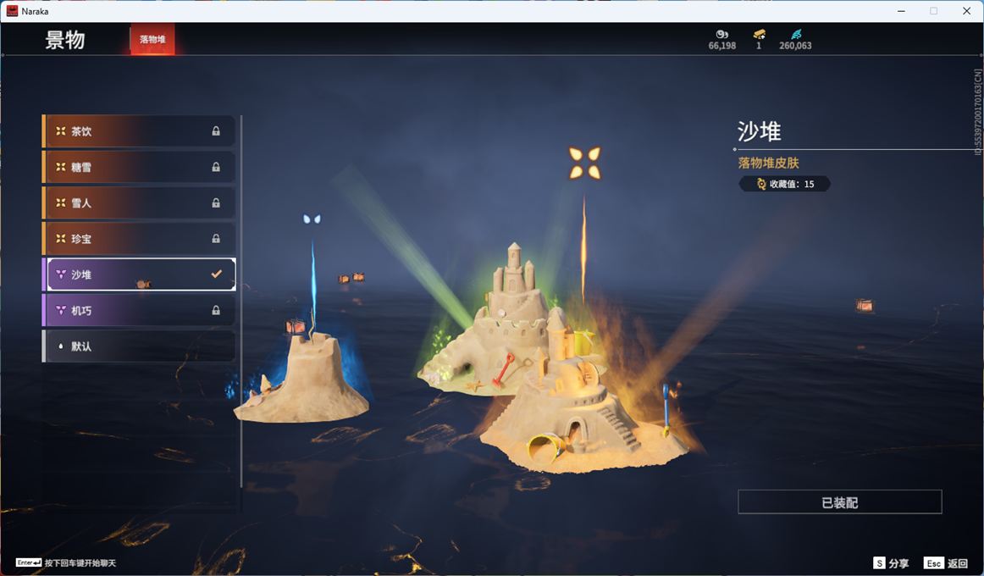Click the purple rarity icon beside 机巧

coord(61,310)
